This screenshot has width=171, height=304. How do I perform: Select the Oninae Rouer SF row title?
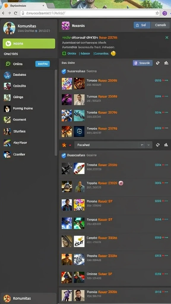pos(99,274)
